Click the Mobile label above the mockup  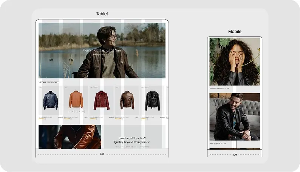click(235, 31)
